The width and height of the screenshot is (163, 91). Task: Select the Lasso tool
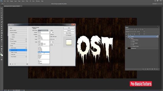(x=2, y=13)
